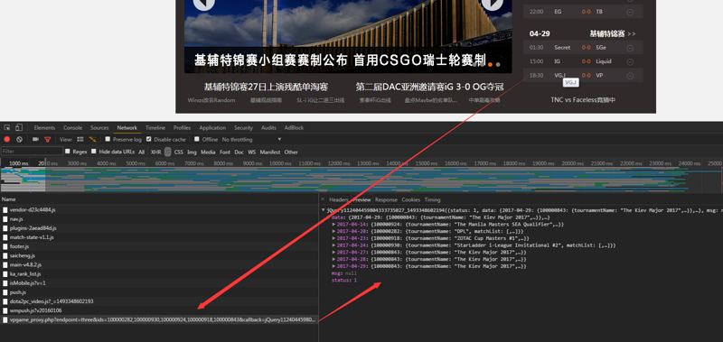The height and width of the screenshot is (342, 723).
Task: Click the circle icon on the Secret vs SGe row
Action: (630, 48)
